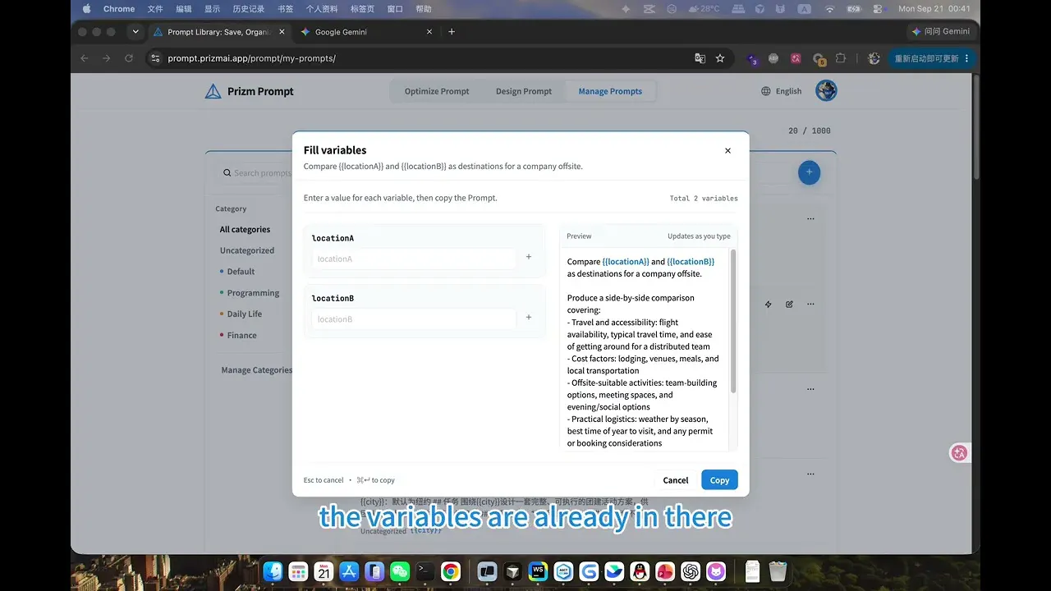Reload the current page
Image resolution: width=1051 pixels, height=591 pixels.
pos(129,58)
